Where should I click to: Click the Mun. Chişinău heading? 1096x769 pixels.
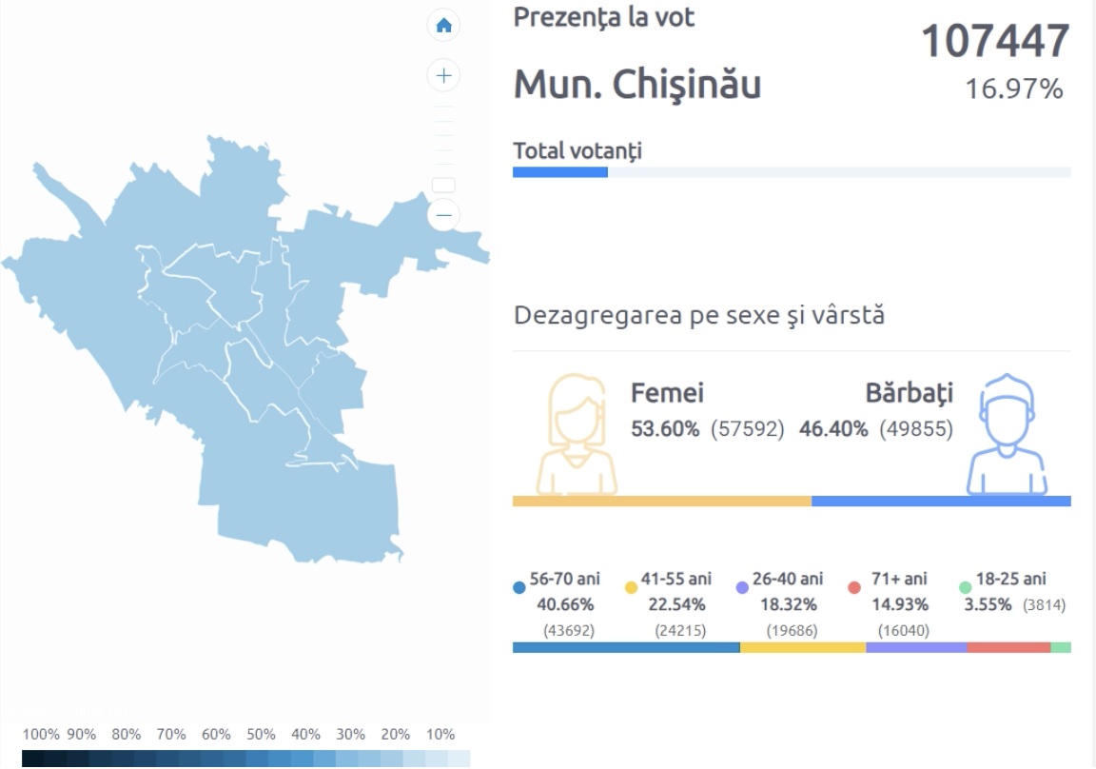(637, 86)
